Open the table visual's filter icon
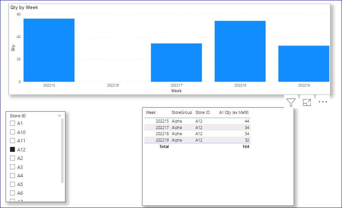342x208 pixels. click(x=291, y=102)
